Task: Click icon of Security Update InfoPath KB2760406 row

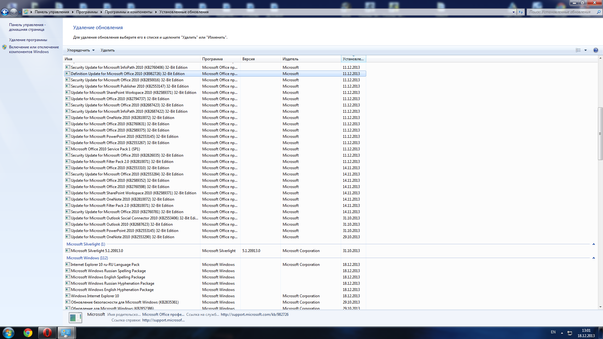Action: click(x=68, y=67)
